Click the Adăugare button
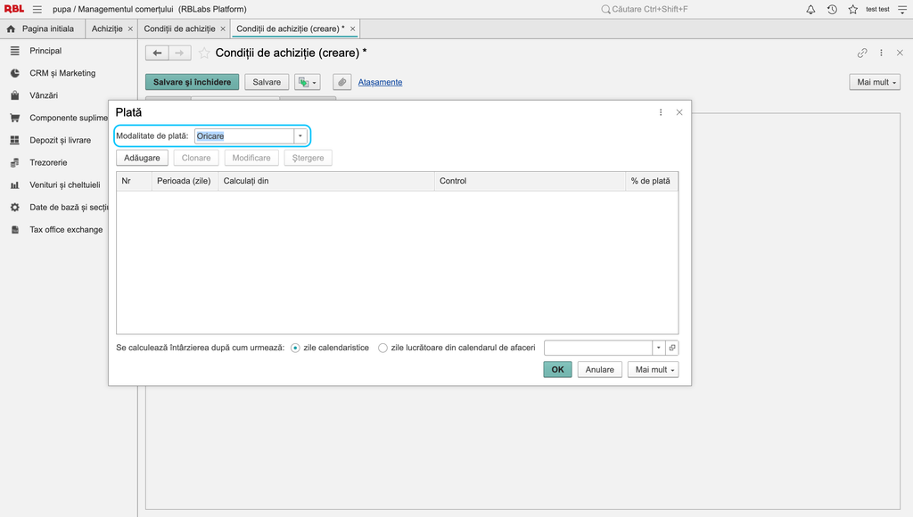The height and width of the screenshot is (517, 913). (x=142, y=158)
